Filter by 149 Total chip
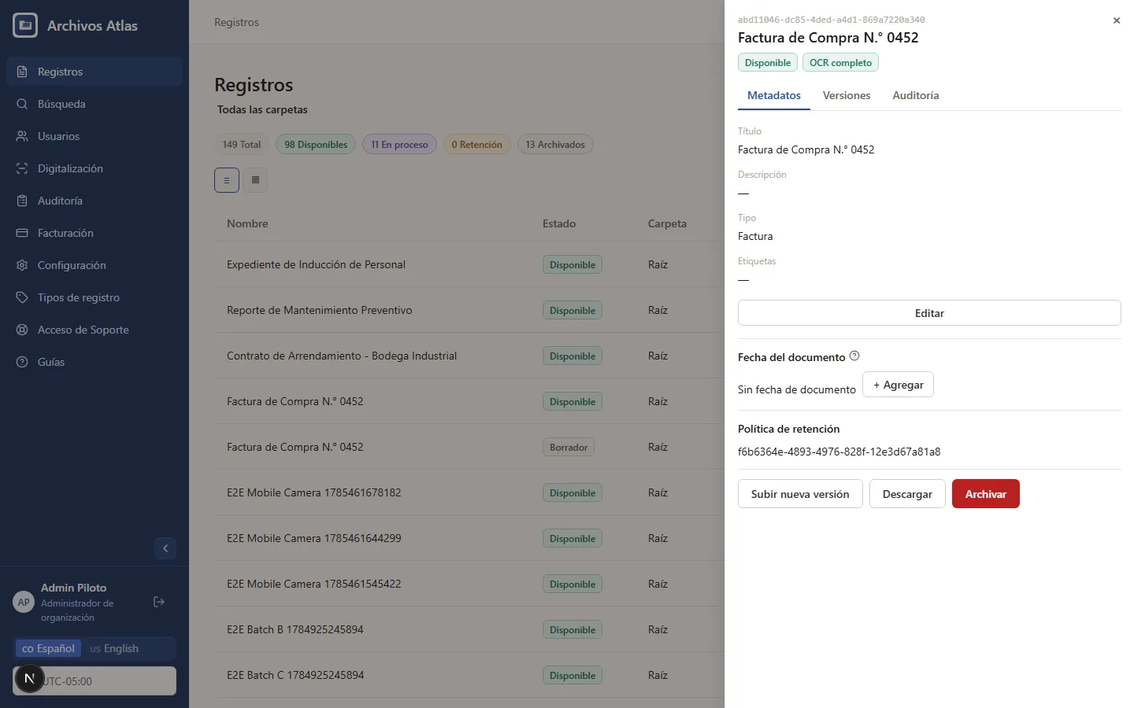The width and height of the screenshot is (1134, 708). pos(242,145)
